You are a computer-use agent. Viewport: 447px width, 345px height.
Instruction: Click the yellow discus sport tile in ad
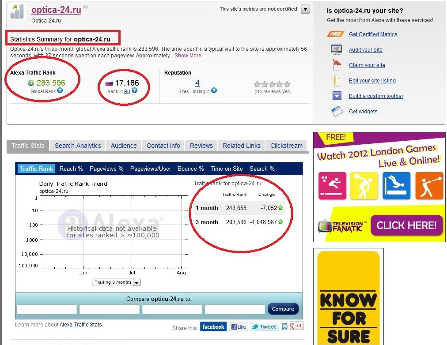364,186
